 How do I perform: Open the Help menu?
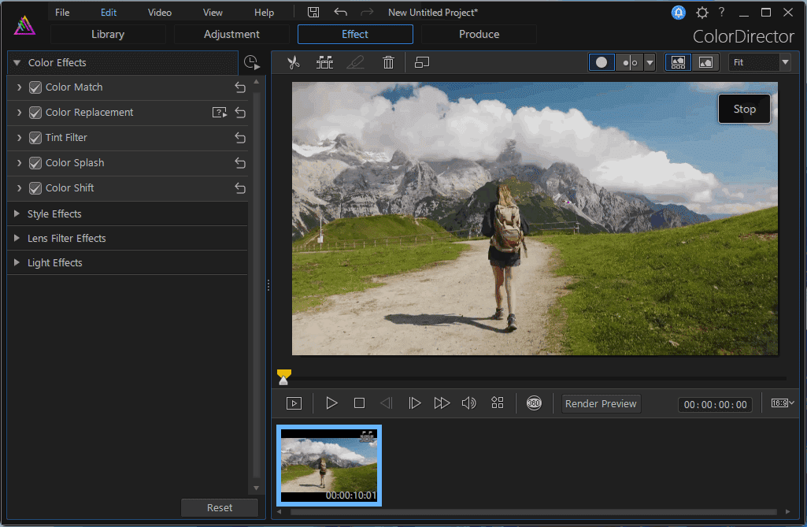pyautogui.click(x=264, y=13)
